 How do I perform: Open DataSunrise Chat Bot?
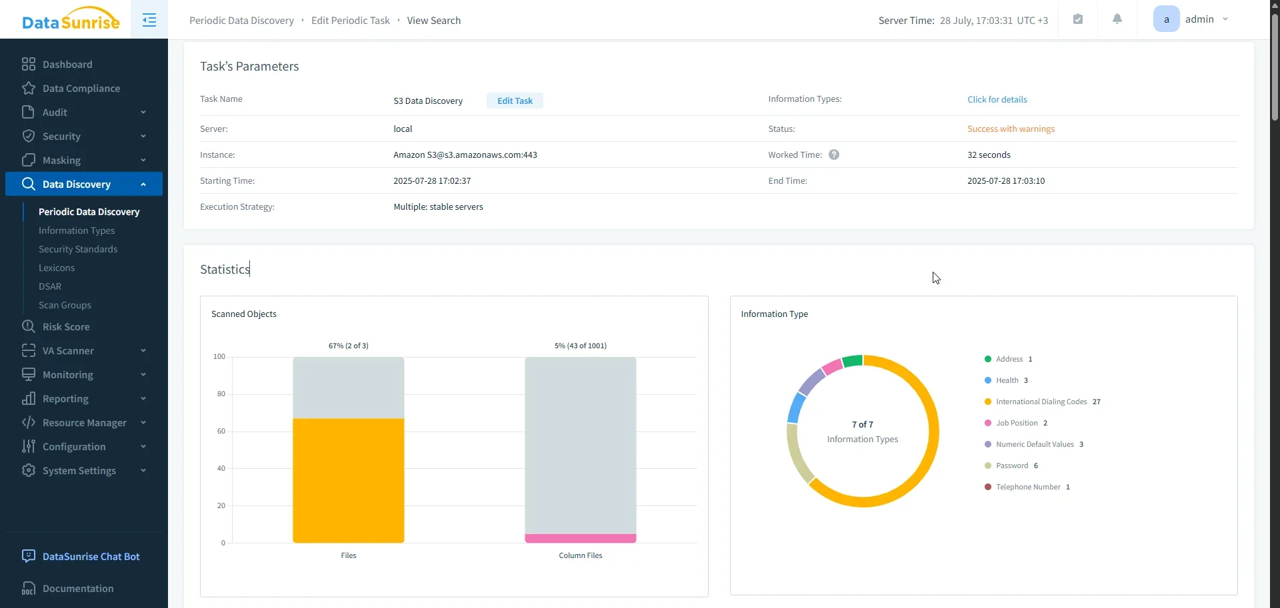pos(91,556)
